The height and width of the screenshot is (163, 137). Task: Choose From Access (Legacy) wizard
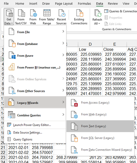pos(100,103)
